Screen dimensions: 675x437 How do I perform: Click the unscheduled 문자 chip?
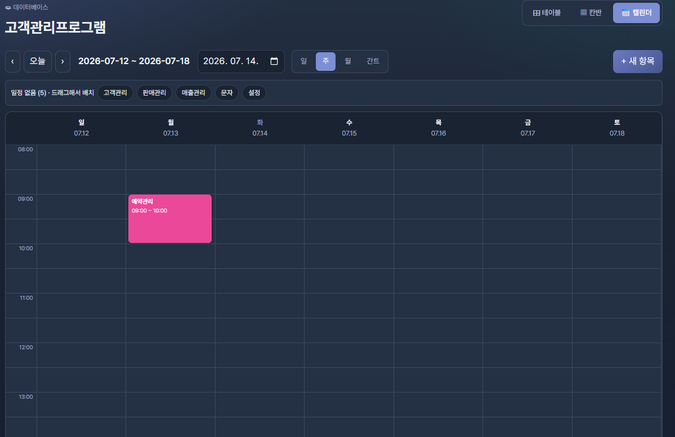(227, 93)
